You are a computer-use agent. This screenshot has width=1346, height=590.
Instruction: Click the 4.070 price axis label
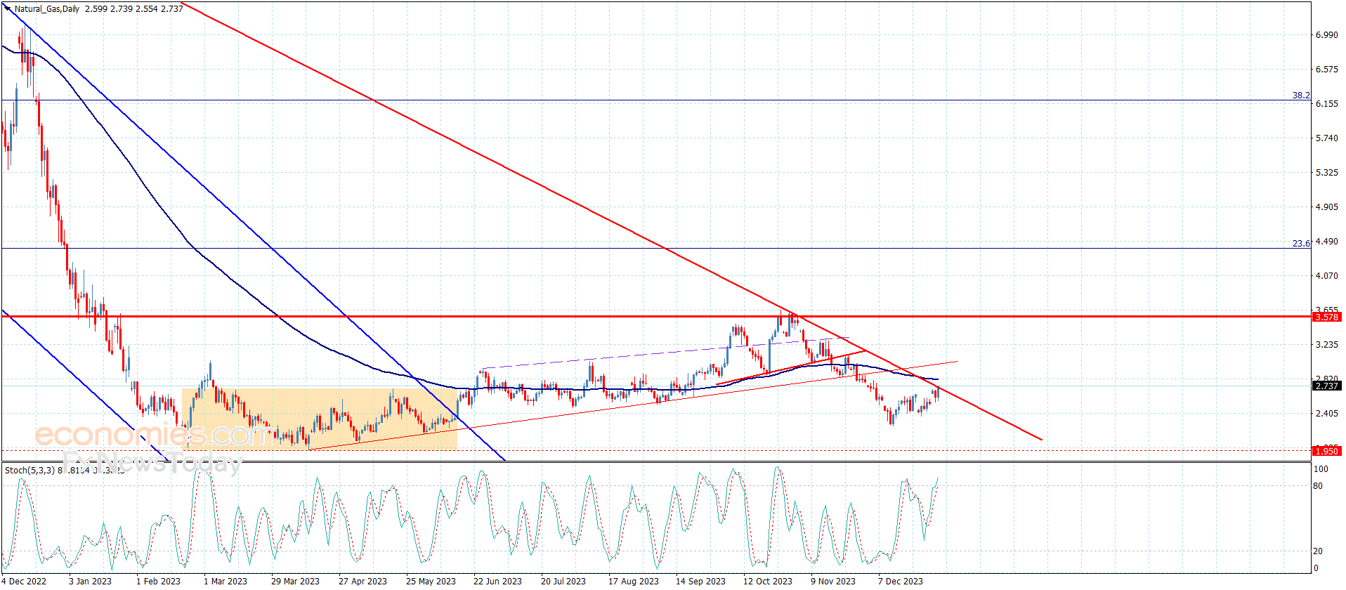pos(1327,275)
